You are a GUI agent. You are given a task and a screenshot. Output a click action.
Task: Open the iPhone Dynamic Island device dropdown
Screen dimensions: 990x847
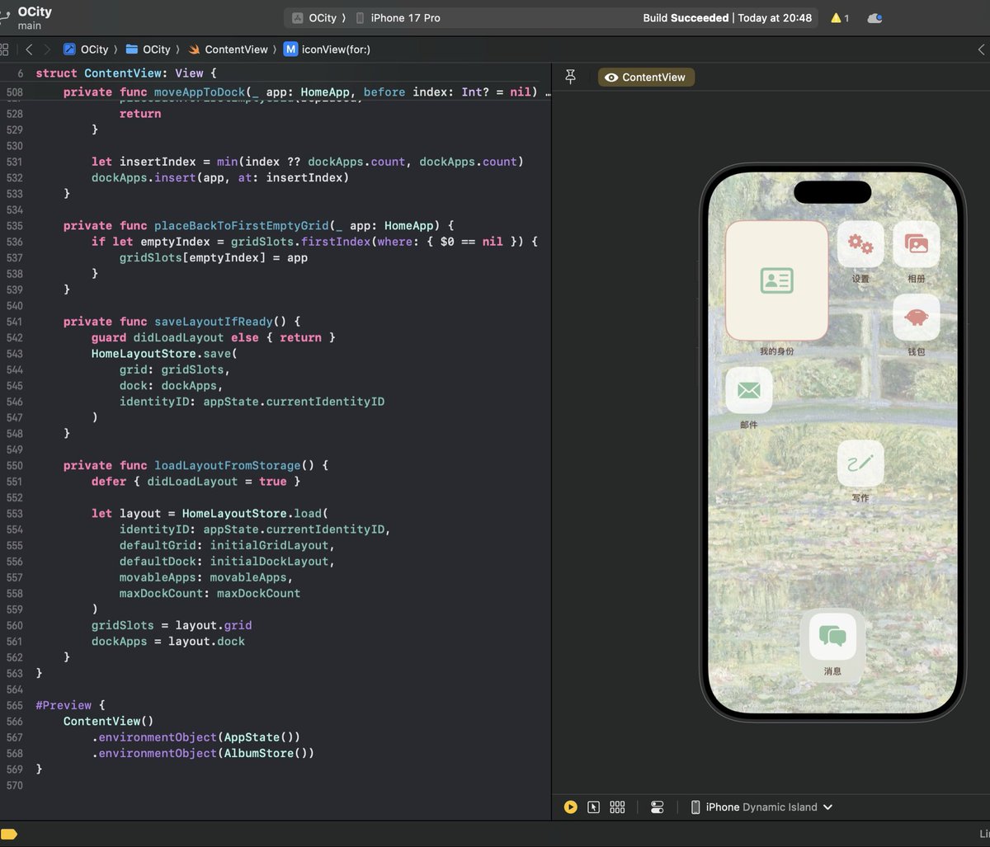pos(761,807)
